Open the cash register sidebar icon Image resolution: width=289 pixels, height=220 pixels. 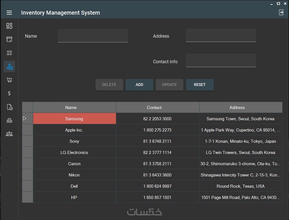point(9,121)
